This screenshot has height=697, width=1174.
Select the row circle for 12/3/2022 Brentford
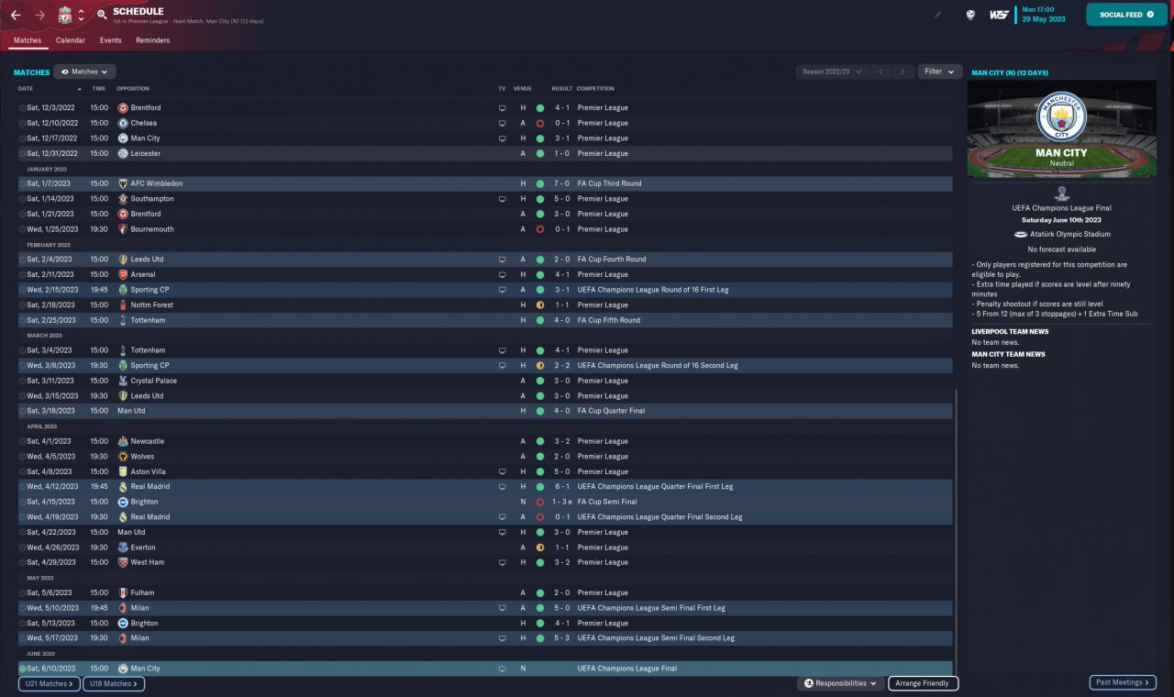22,107
